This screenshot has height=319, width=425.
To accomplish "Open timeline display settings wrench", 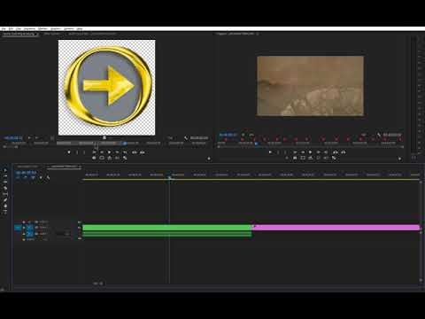I will (48, 177).
